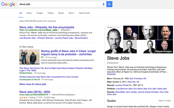This screenshot has height=108, width=174.
Task: Click the blue search magnifier button
Action: coord(109,4)
